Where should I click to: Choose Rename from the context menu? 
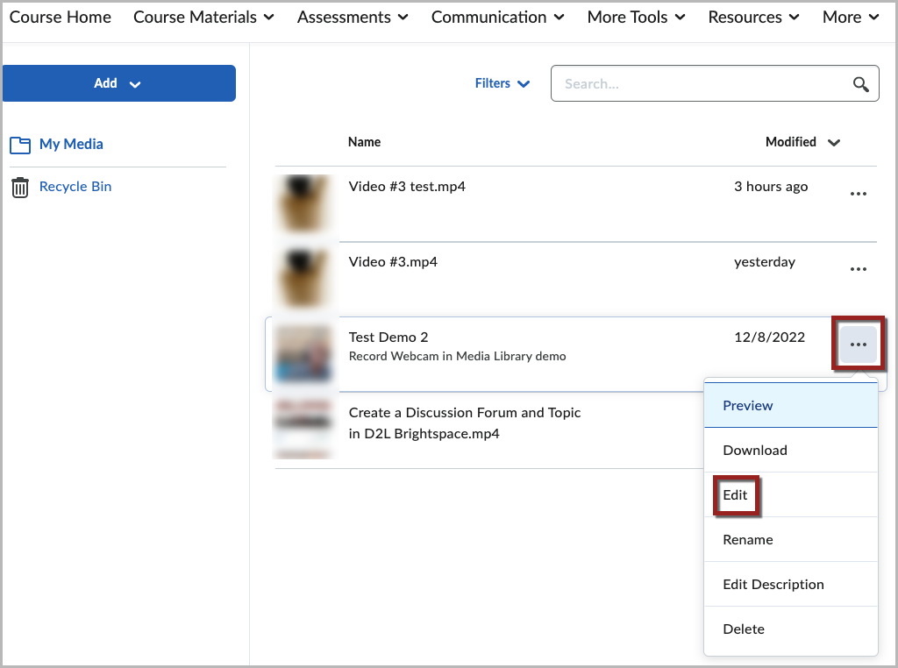tap(791, 539)
